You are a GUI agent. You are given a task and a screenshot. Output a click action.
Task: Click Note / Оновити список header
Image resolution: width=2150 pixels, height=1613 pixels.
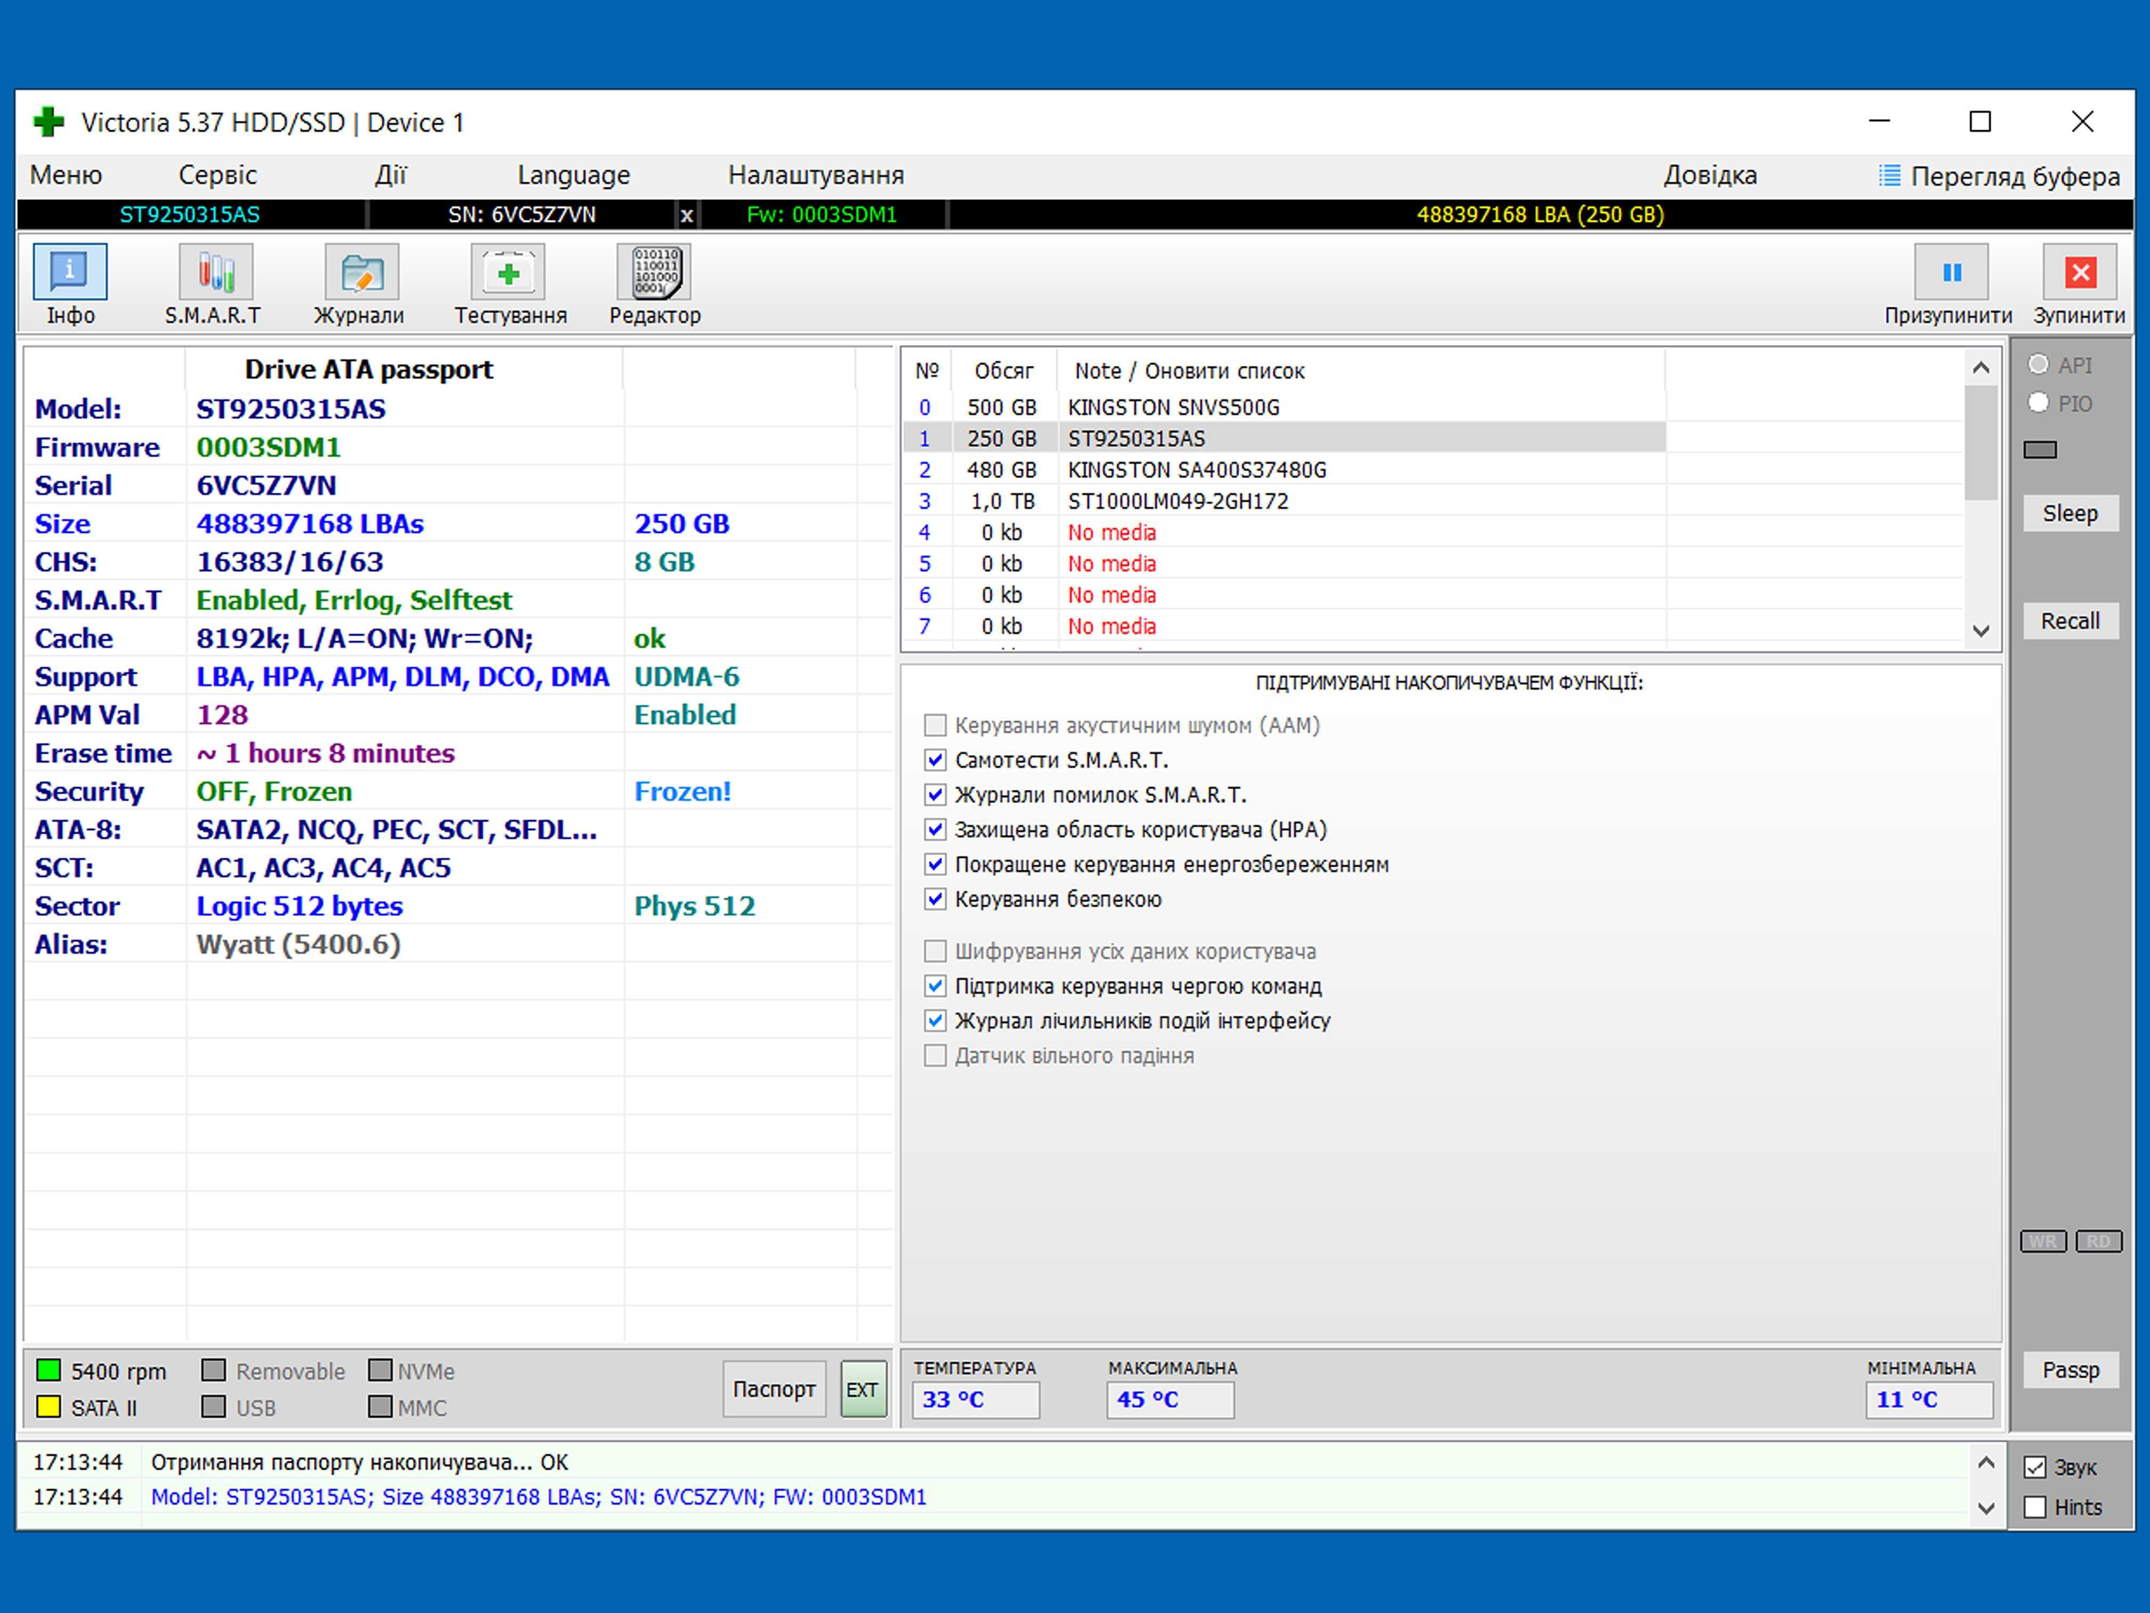pos(1189,370)
